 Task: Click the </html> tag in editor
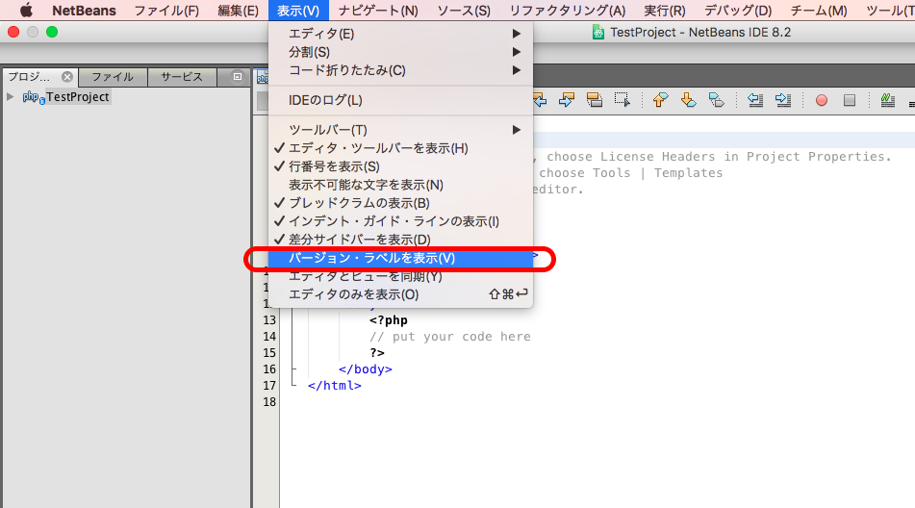click(x=335, y=386)
